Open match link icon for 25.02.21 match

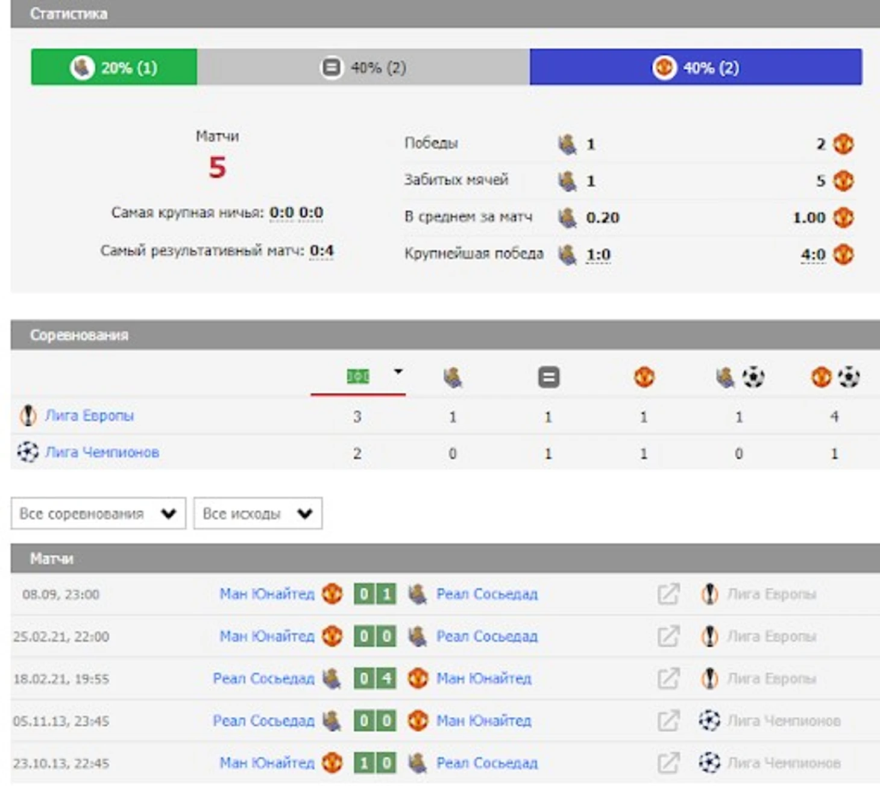pos(668,636)
